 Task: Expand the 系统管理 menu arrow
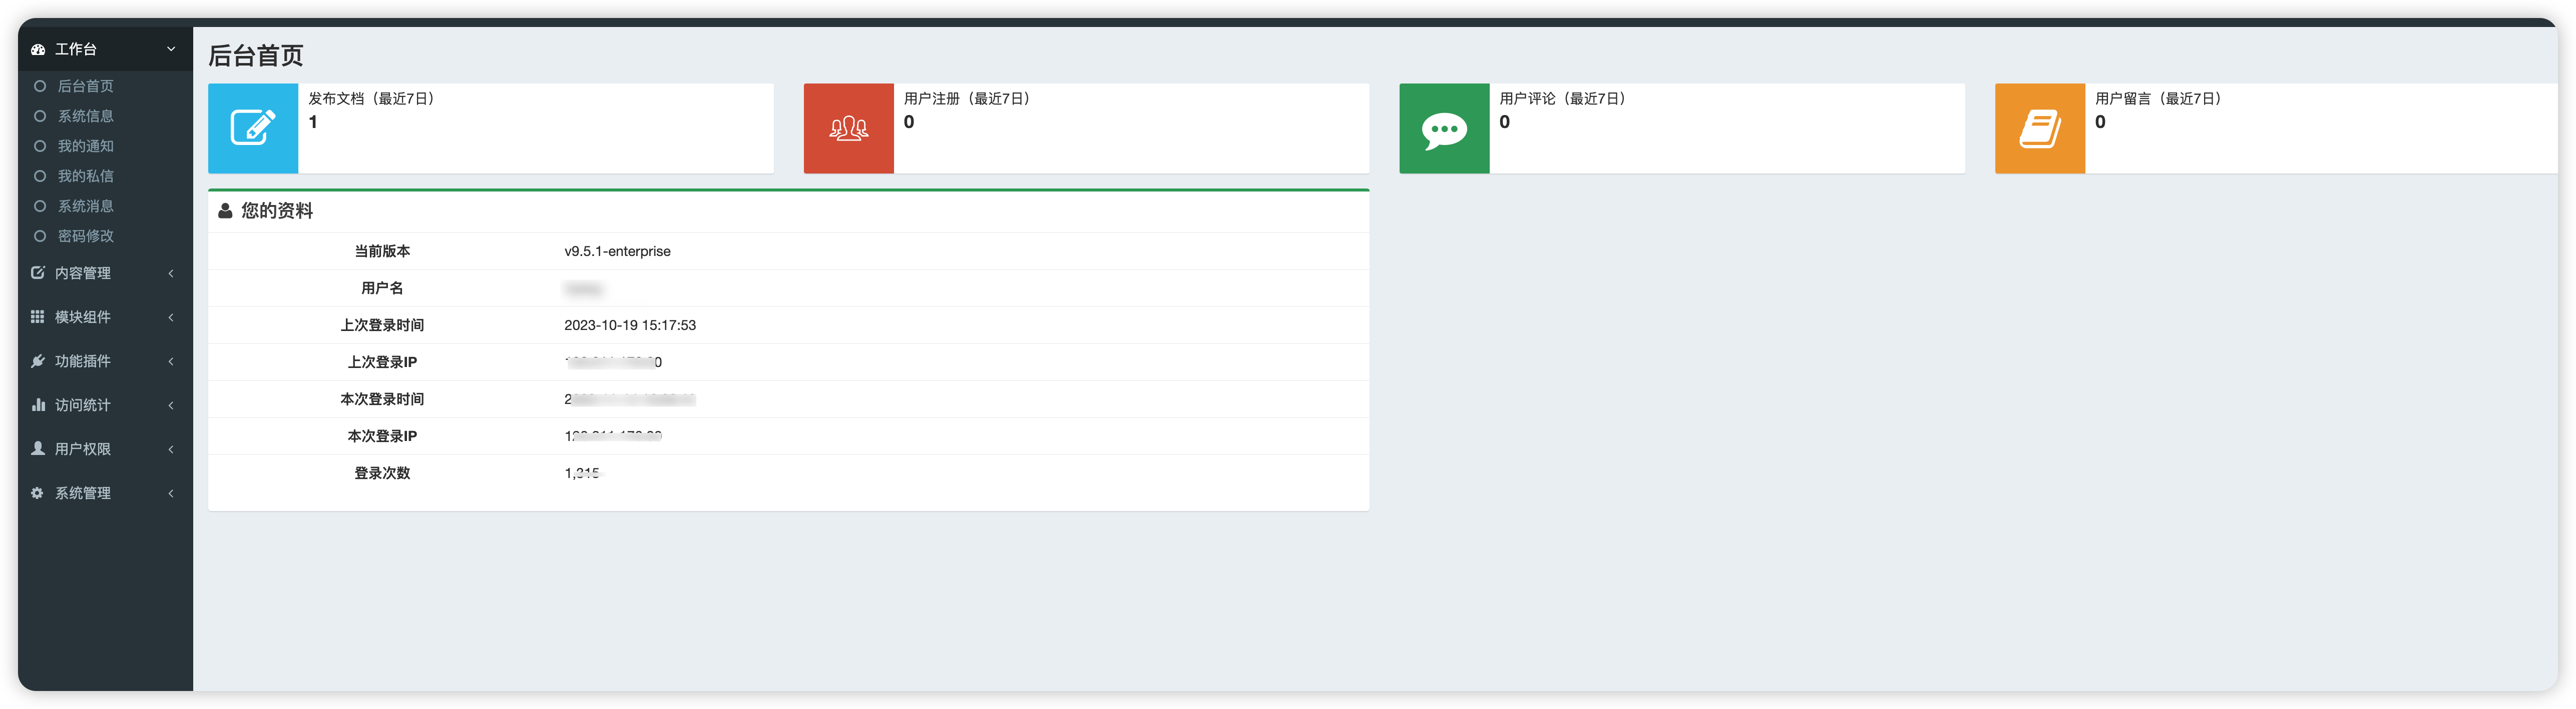coord(171,493)
